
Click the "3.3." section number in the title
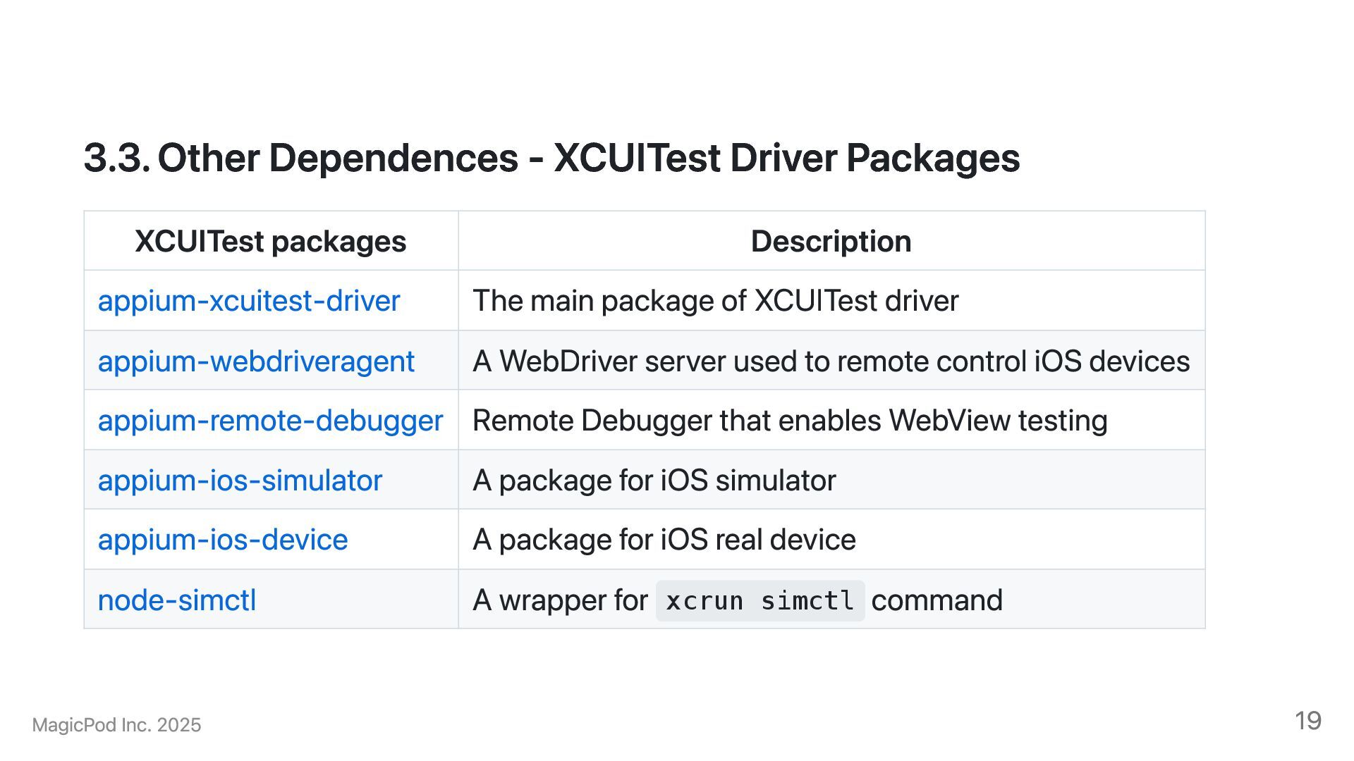click(x=116, y=158)
